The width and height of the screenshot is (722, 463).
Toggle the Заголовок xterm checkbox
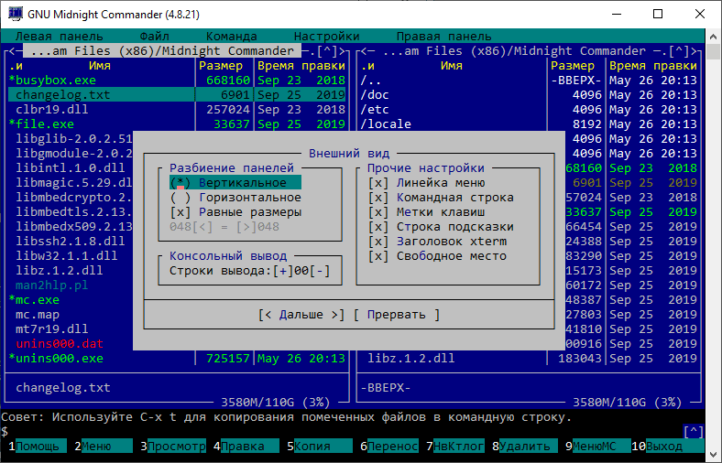(x=437, y=242)
